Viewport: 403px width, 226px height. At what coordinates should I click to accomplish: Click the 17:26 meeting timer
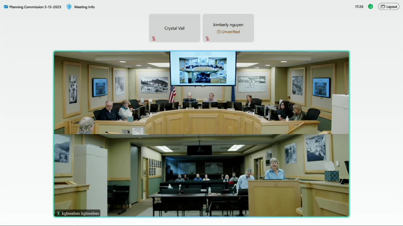(359, 7)
